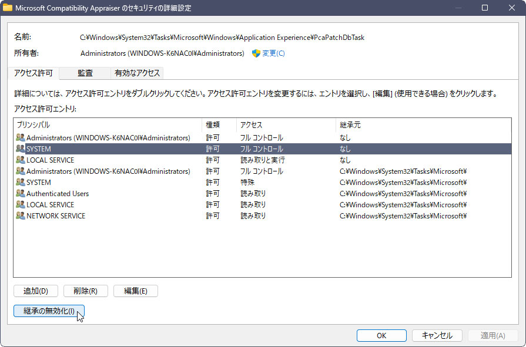Image resolution: width=526 pixels, height=347 pixels.
Task: Maximize the security settings window
Action: [x=485, y=8]
